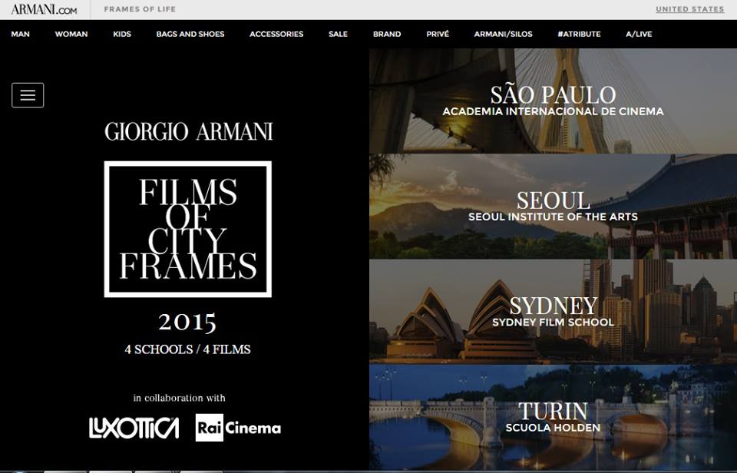737x473 pixels.
Task: Click the Rai Cinema logo
Action: (x=238, y=428)
